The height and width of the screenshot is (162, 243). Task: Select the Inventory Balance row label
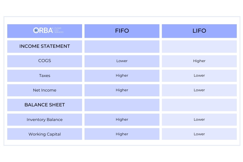(45, 120)
